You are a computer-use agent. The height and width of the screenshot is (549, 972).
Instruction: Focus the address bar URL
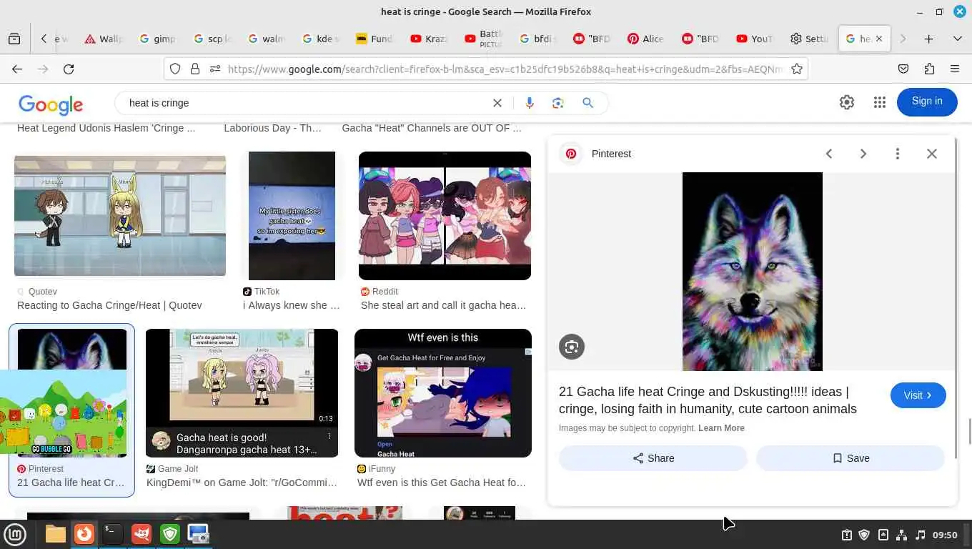coord(506,69)
